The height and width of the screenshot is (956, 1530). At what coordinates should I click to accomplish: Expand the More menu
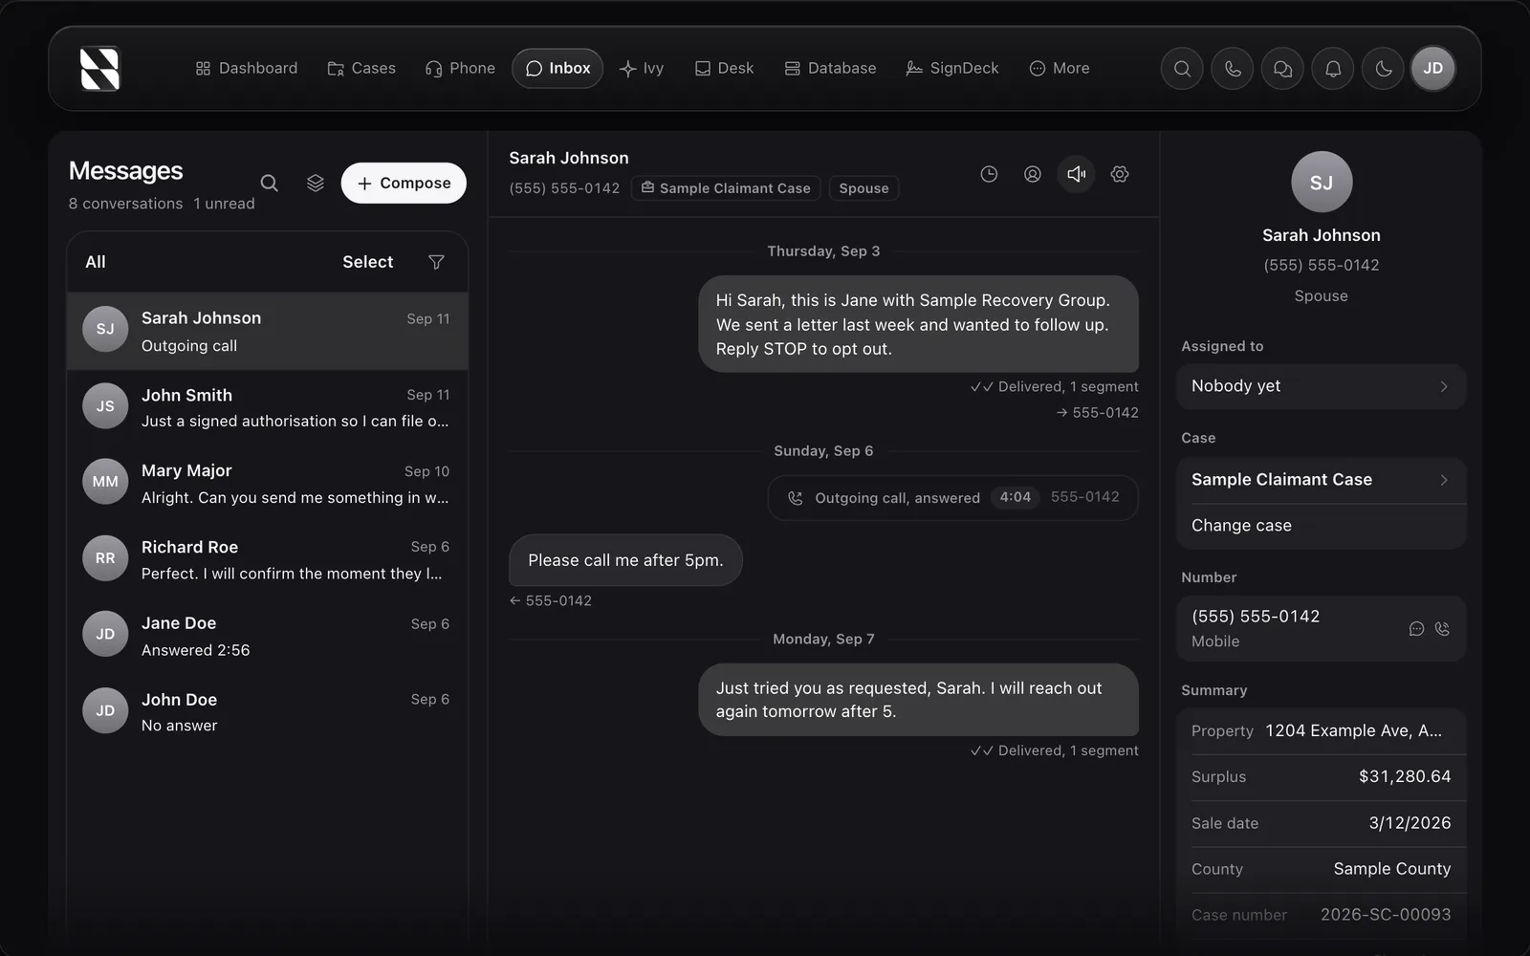[x=1060, y=69]
